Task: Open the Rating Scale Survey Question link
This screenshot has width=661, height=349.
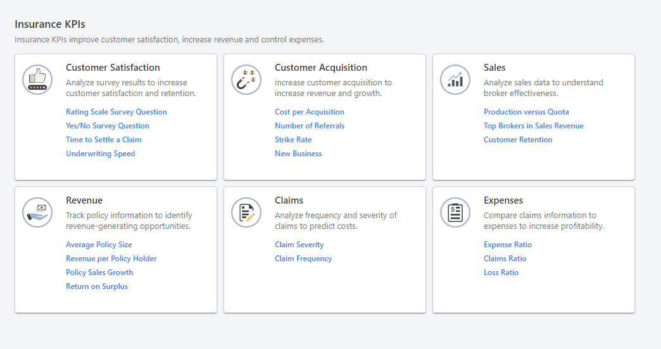Action: pyautogui.click(x=116, y=112)
